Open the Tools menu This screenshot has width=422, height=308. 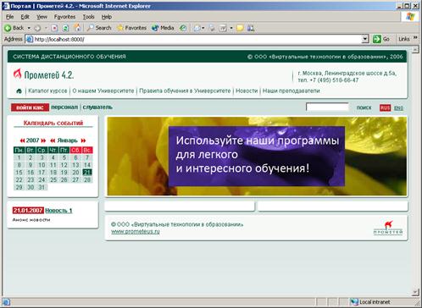point(88,17)
